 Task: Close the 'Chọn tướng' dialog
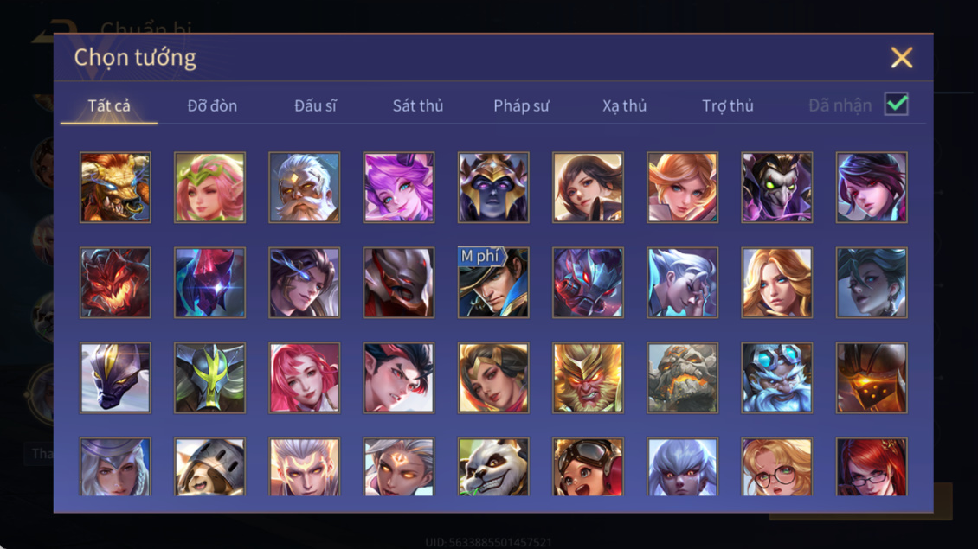click(901, 57)
